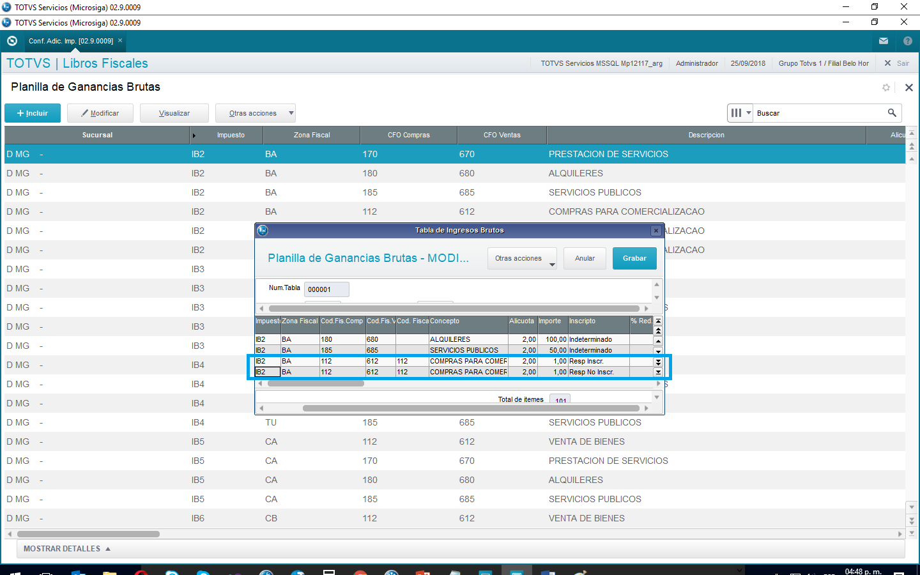The width and height of the screenshot is (920, 575).
Task: Jump to first row in dialog grid
Action: [658, 321]
